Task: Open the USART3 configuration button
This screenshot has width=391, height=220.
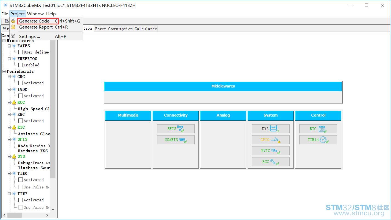Action: 176,140
